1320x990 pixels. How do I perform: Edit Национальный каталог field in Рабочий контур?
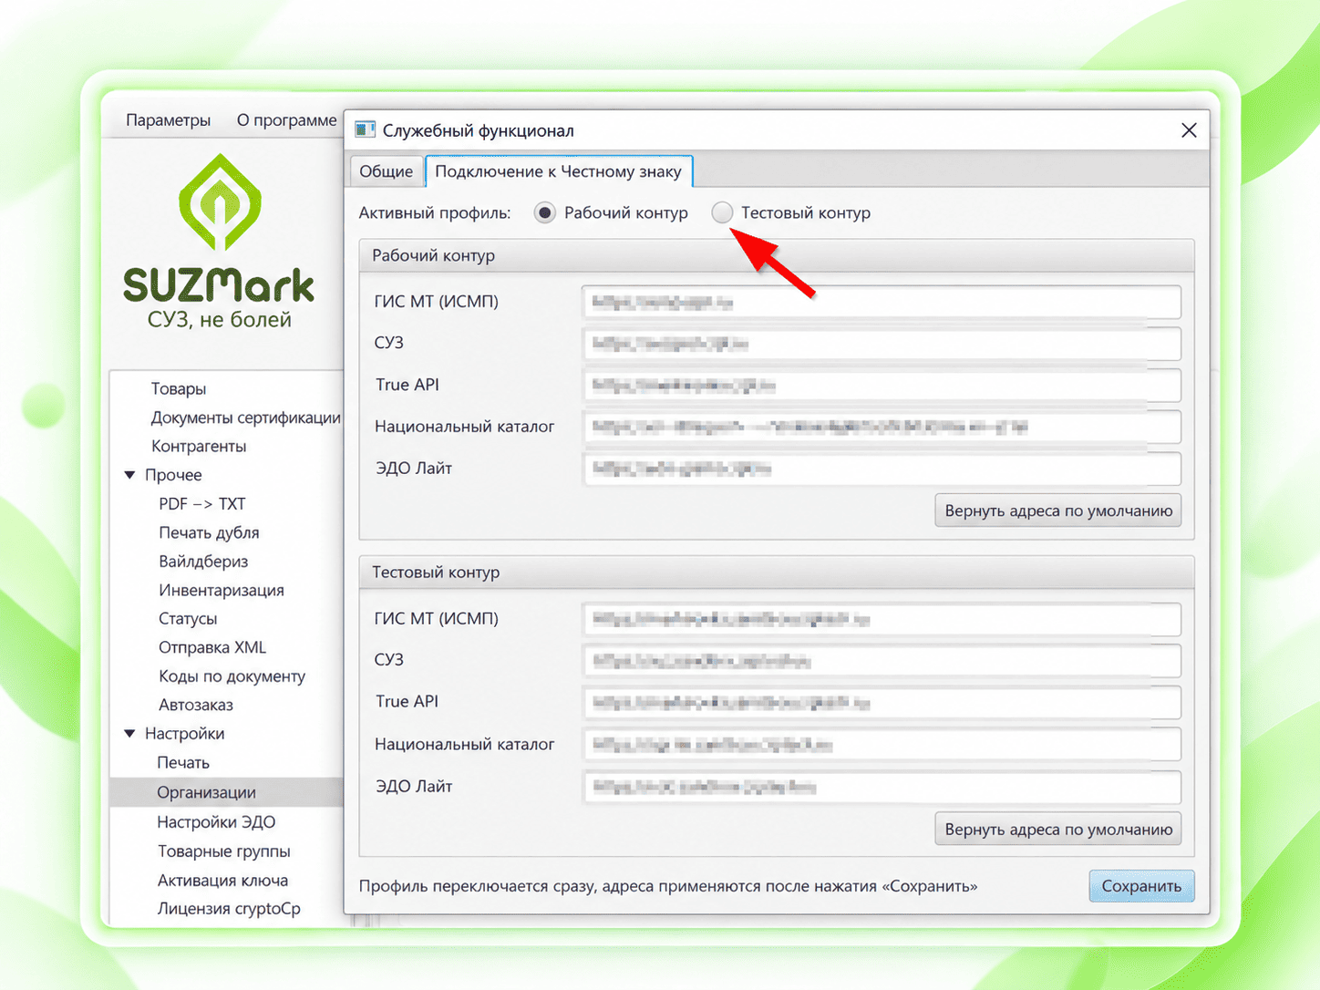pos(882,427)
